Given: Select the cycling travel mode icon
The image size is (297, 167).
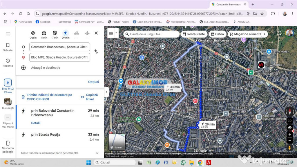Looking at the screenshot, I should (x=76, y=33).
